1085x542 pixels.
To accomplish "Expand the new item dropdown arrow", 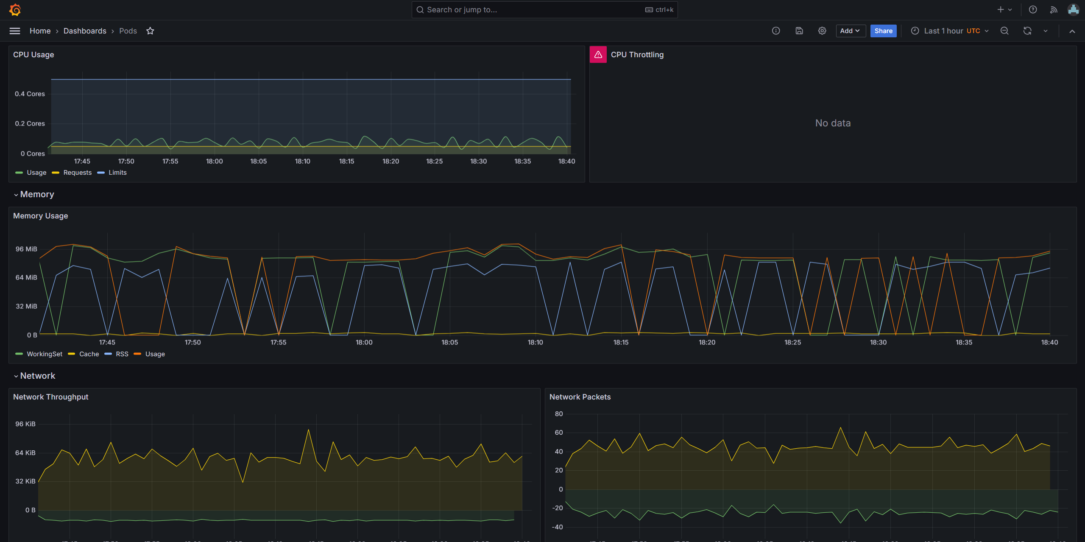I will [1010, 9].
